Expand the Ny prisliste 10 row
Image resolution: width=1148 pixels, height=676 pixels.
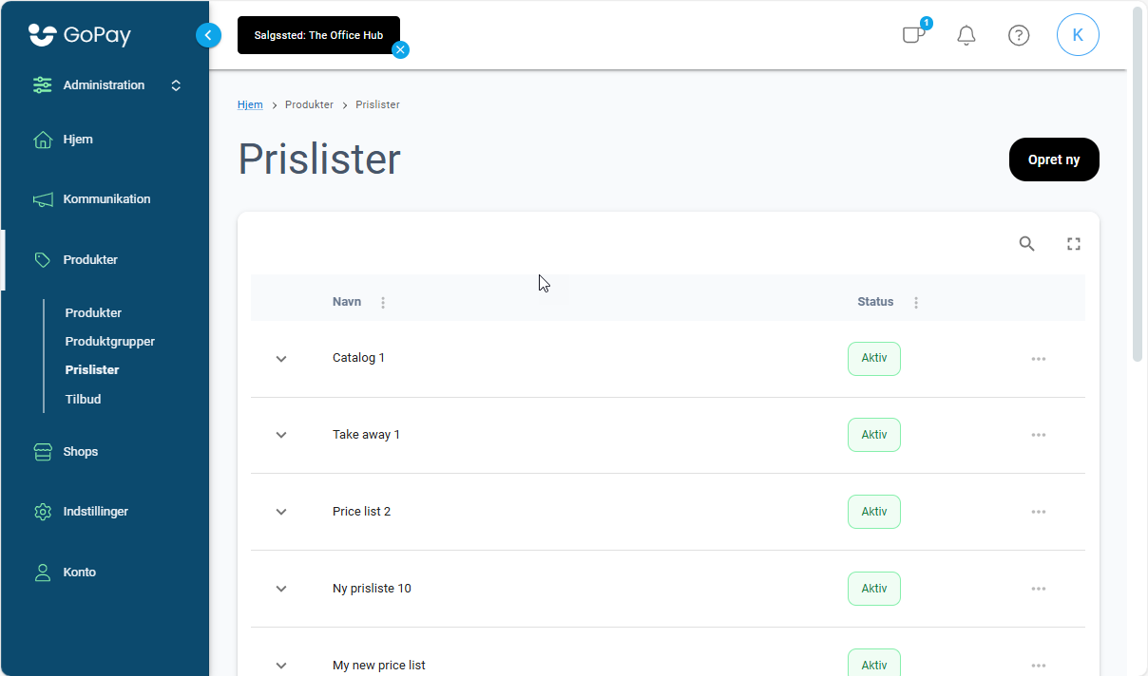pos(281,589)
